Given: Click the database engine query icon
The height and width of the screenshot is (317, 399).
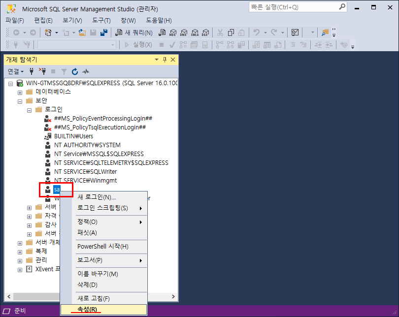Looking at the screenshot, I should [x=162, y=32].
